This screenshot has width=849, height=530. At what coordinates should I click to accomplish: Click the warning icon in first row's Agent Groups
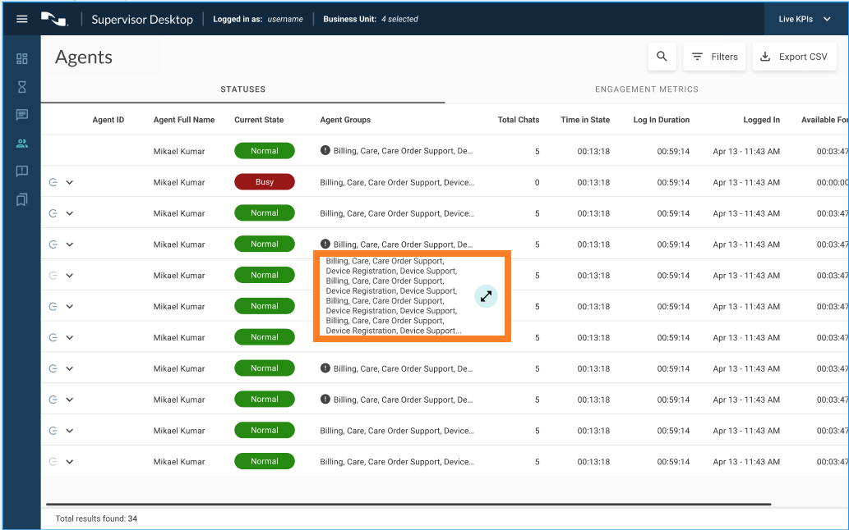coord(325,151)
